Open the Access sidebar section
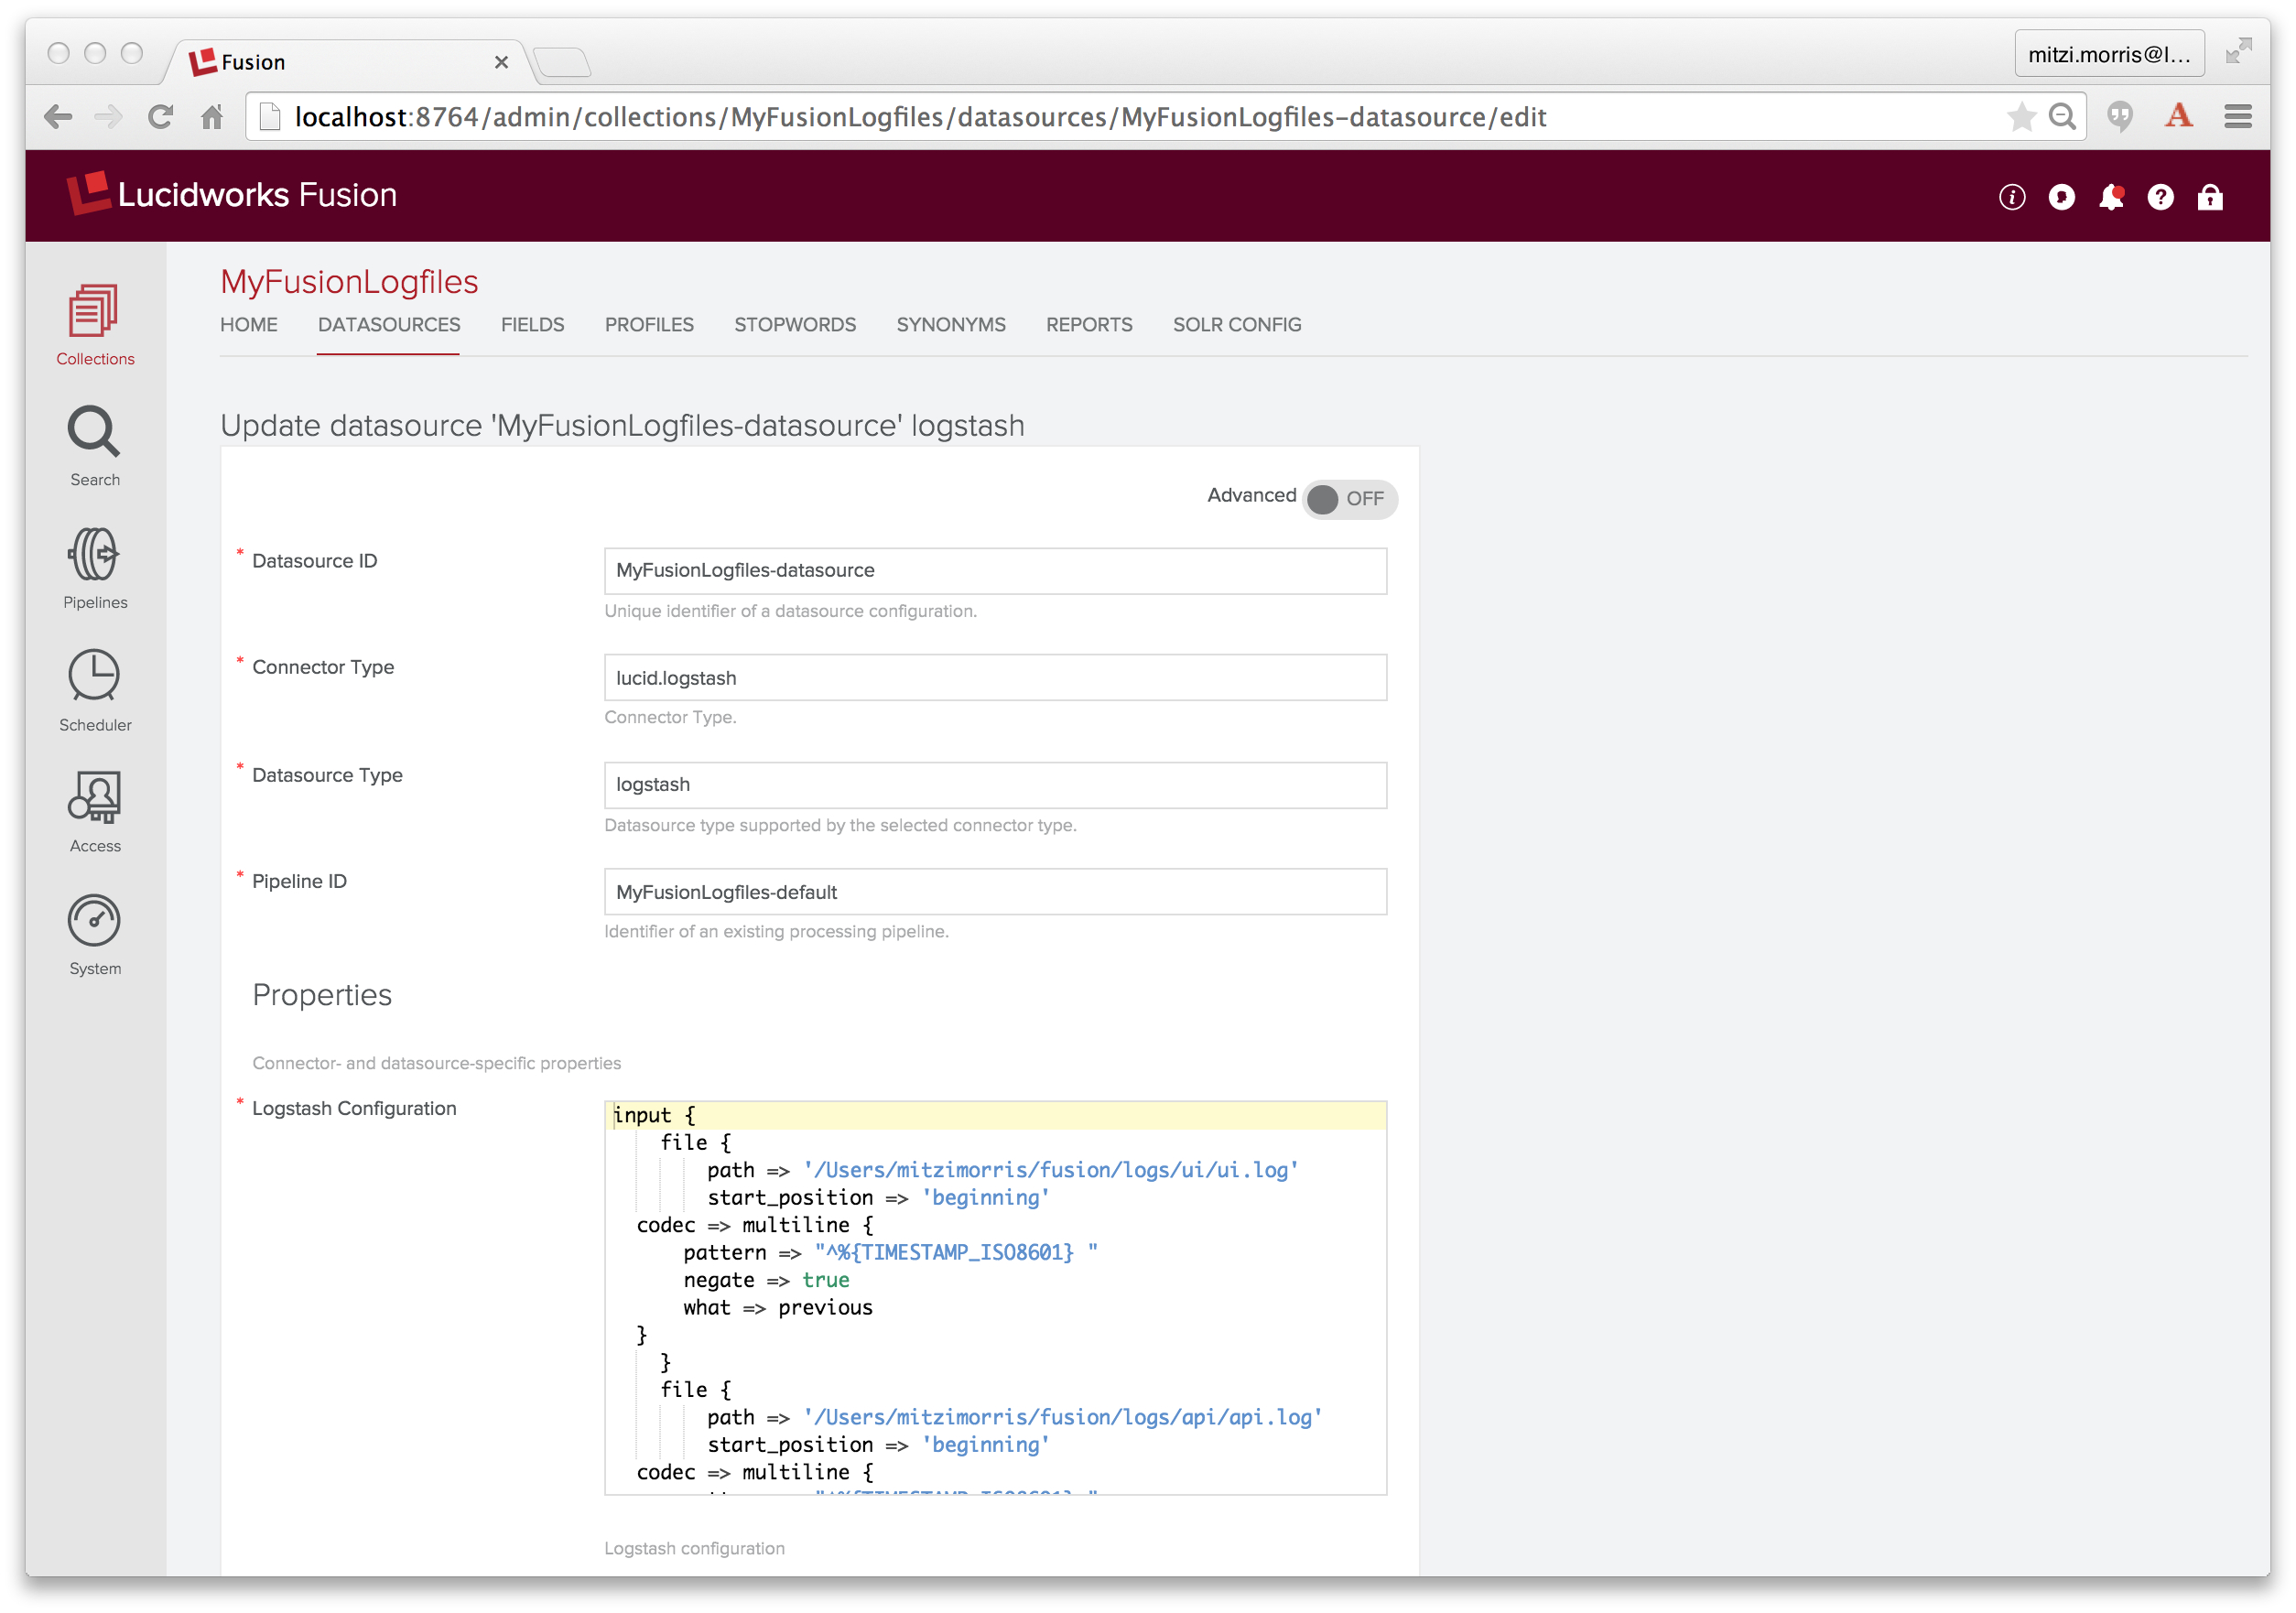Screen dimensions: 2296x1613 (x=95, y=812)
